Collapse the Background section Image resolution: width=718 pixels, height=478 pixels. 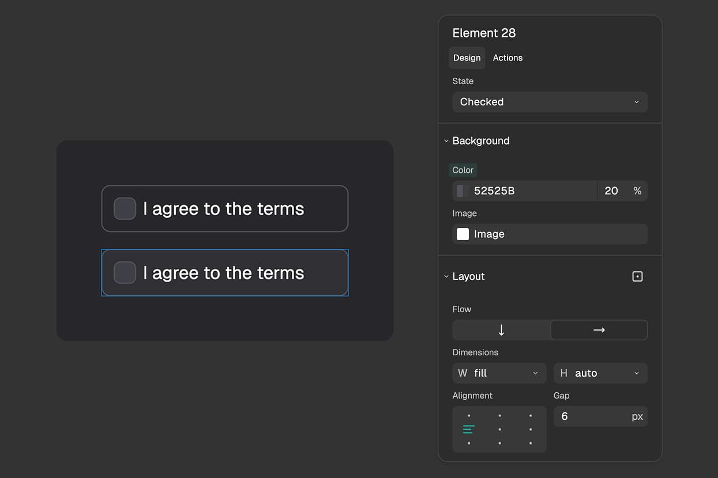click(446, 141)
